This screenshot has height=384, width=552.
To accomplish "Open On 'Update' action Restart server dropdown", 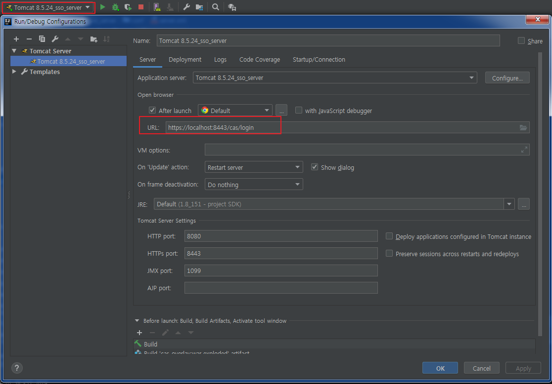I will pyautogui.click(x=253, y=167).
